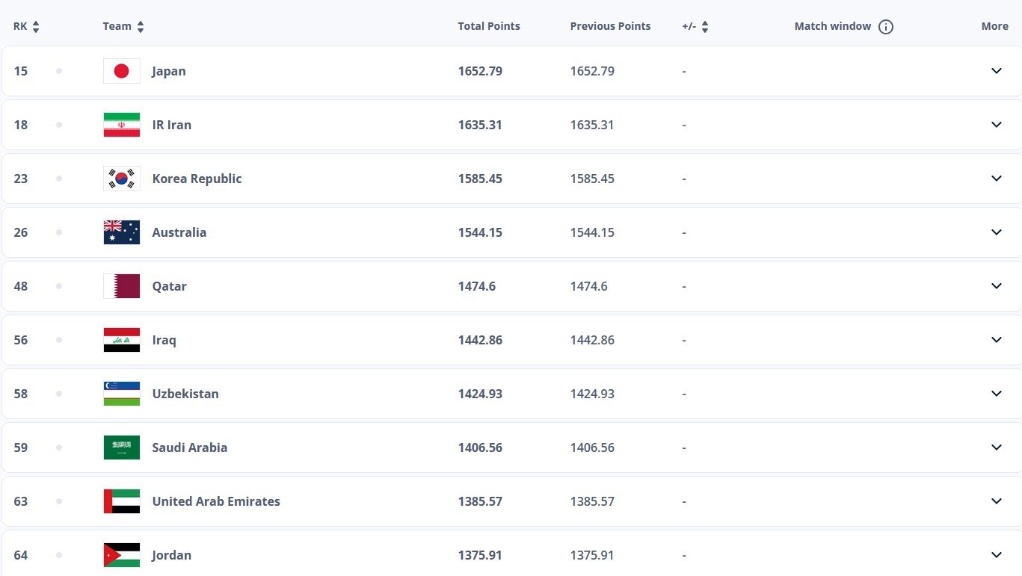The image size is (1022, 576).
Task: Expand the Jordan row details
Action: tap(996, 555)
